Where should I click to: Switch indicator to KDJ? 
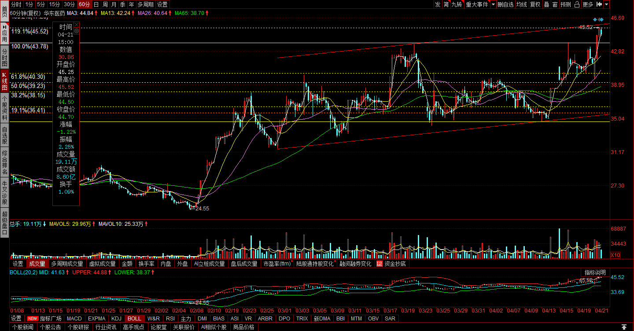click(x=116, y=319)
